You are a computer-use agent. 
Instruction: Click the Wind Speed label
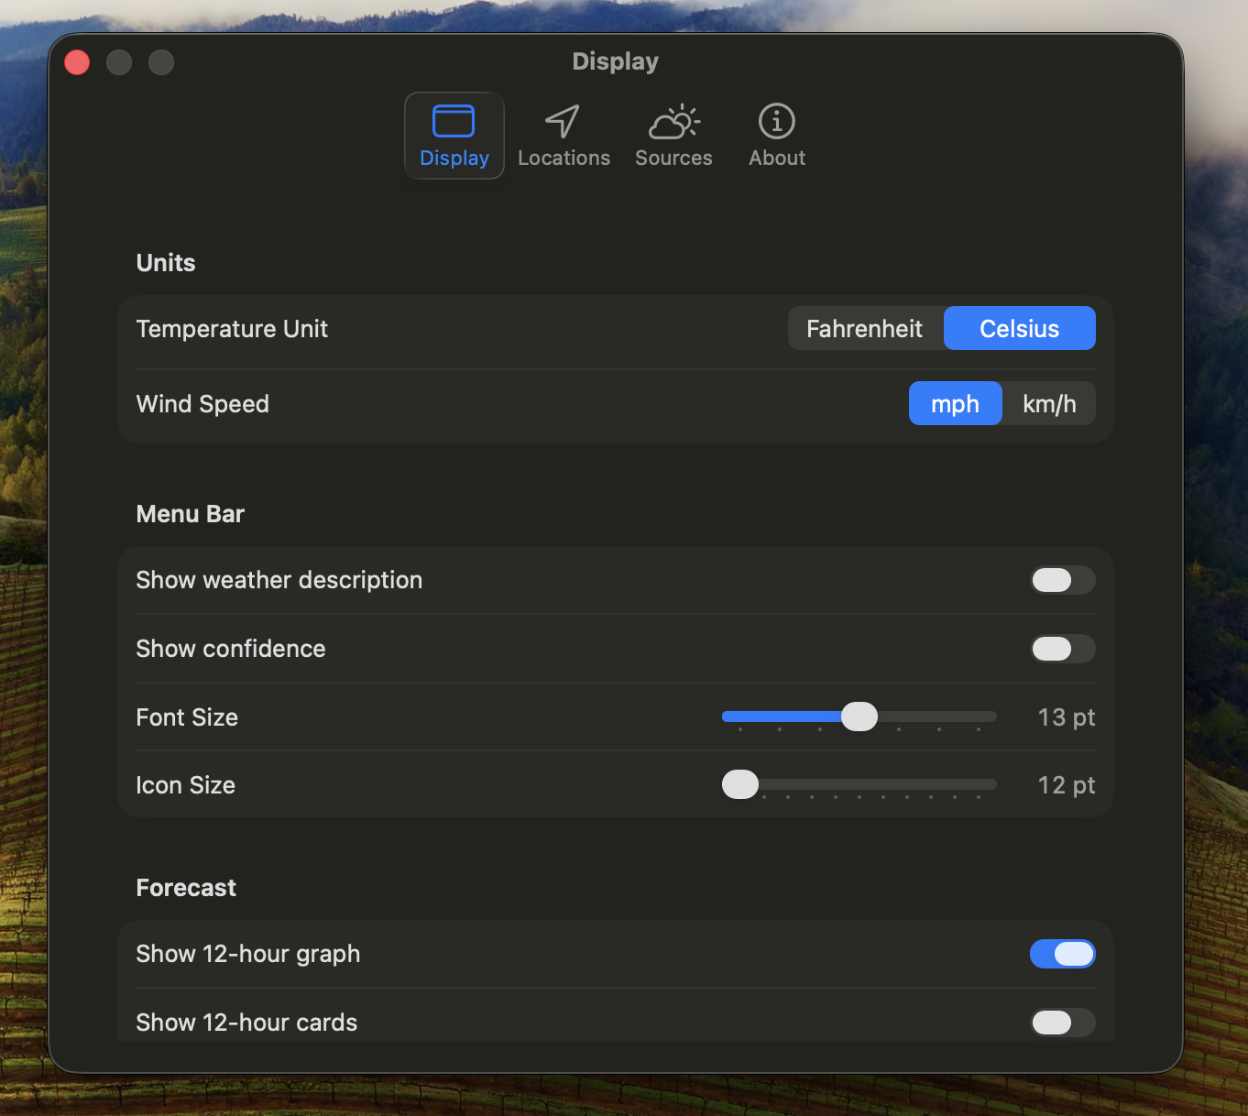[203, 404]
